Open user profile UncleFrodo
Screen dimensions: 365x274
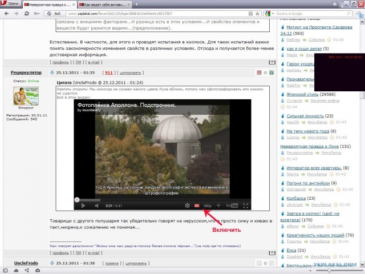pos(26,263)
